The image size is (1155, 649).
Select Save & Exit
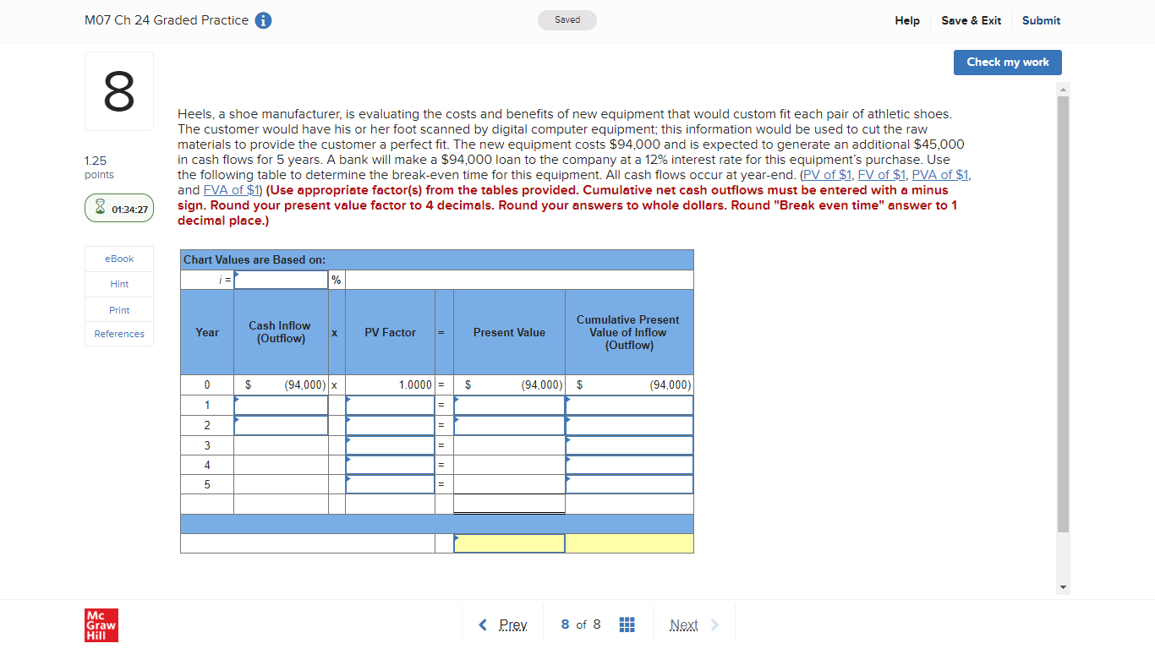971,20
